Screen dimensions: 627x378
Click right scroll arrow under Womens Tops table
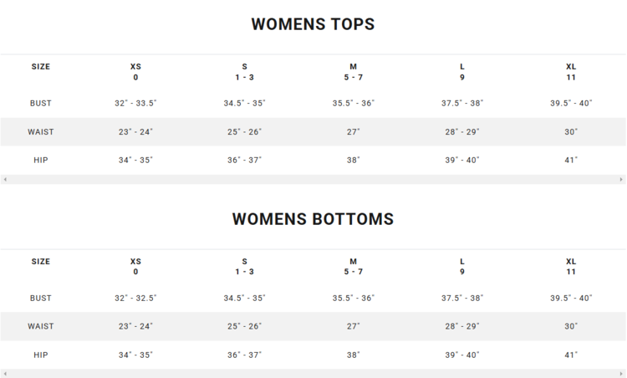pyautogui.click(x=621, y=180)
